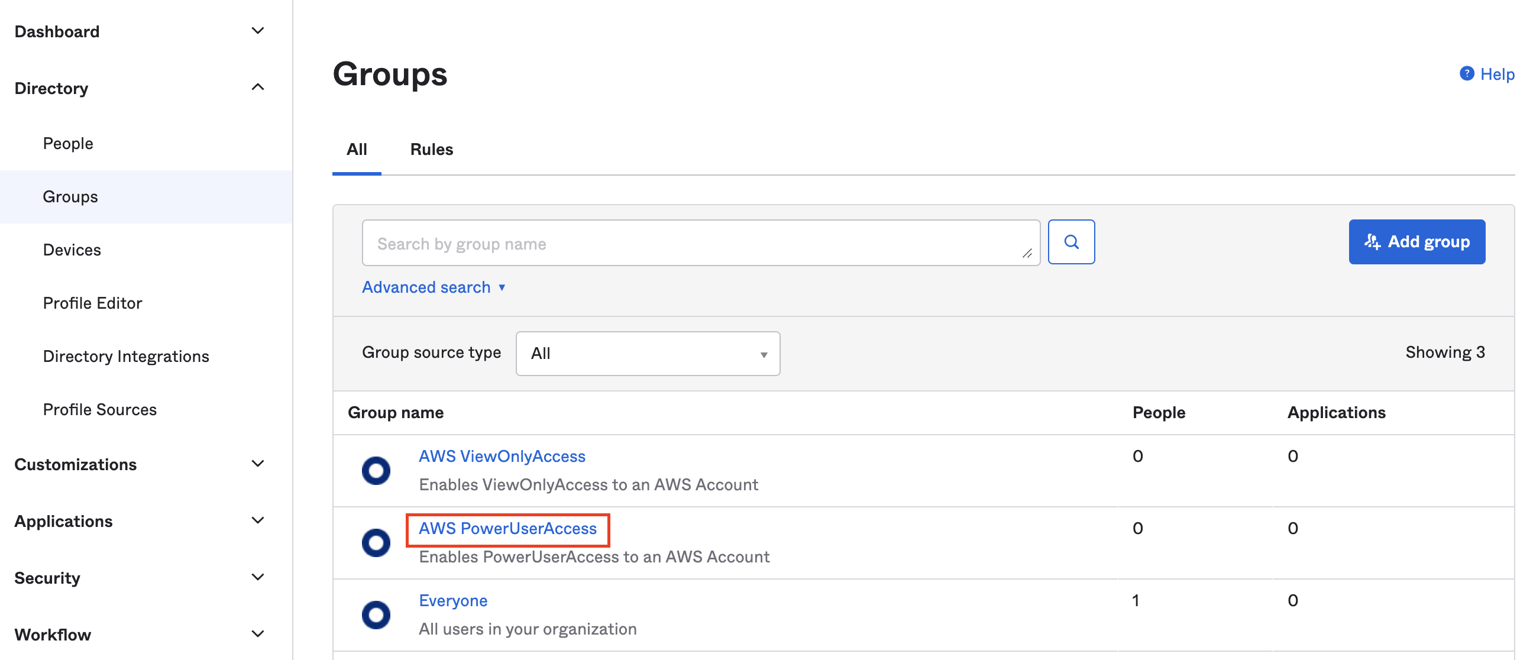The height and width of the screenshot is (660, 1533).
Task: Open the Devices page
Action: click(72, 250)
